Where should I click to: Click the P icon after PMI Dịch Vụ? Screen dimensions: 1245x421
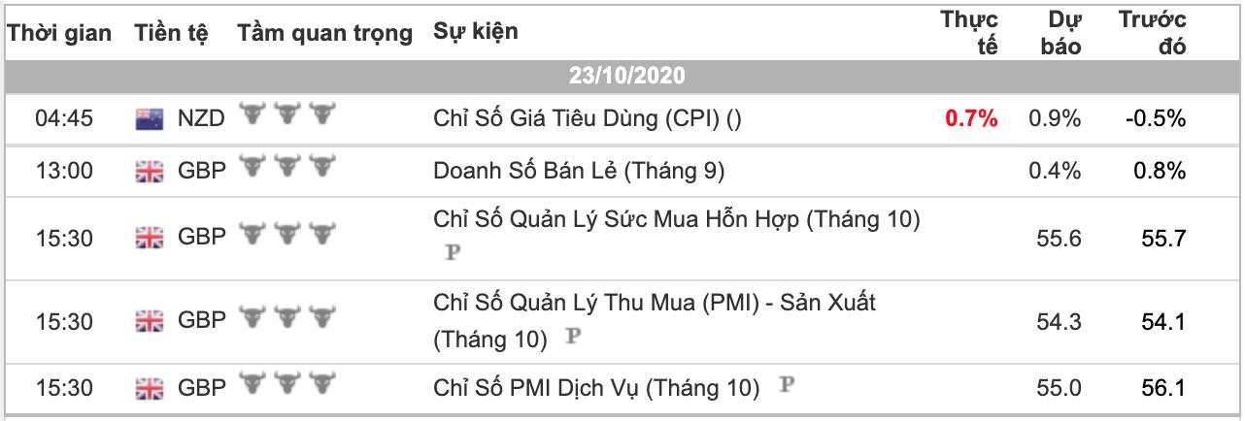pyautogui.click(x=787, y=385)
